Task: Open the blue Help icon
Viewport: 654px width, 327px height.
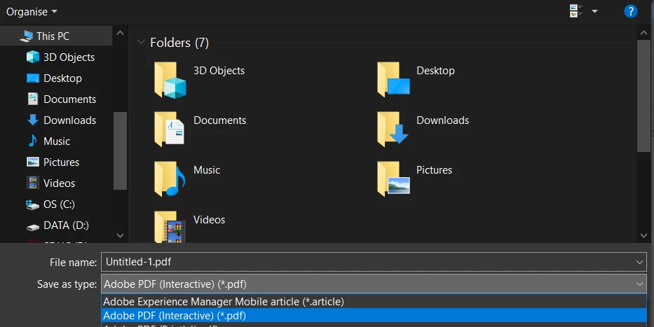Action: [x=630, y=11]
